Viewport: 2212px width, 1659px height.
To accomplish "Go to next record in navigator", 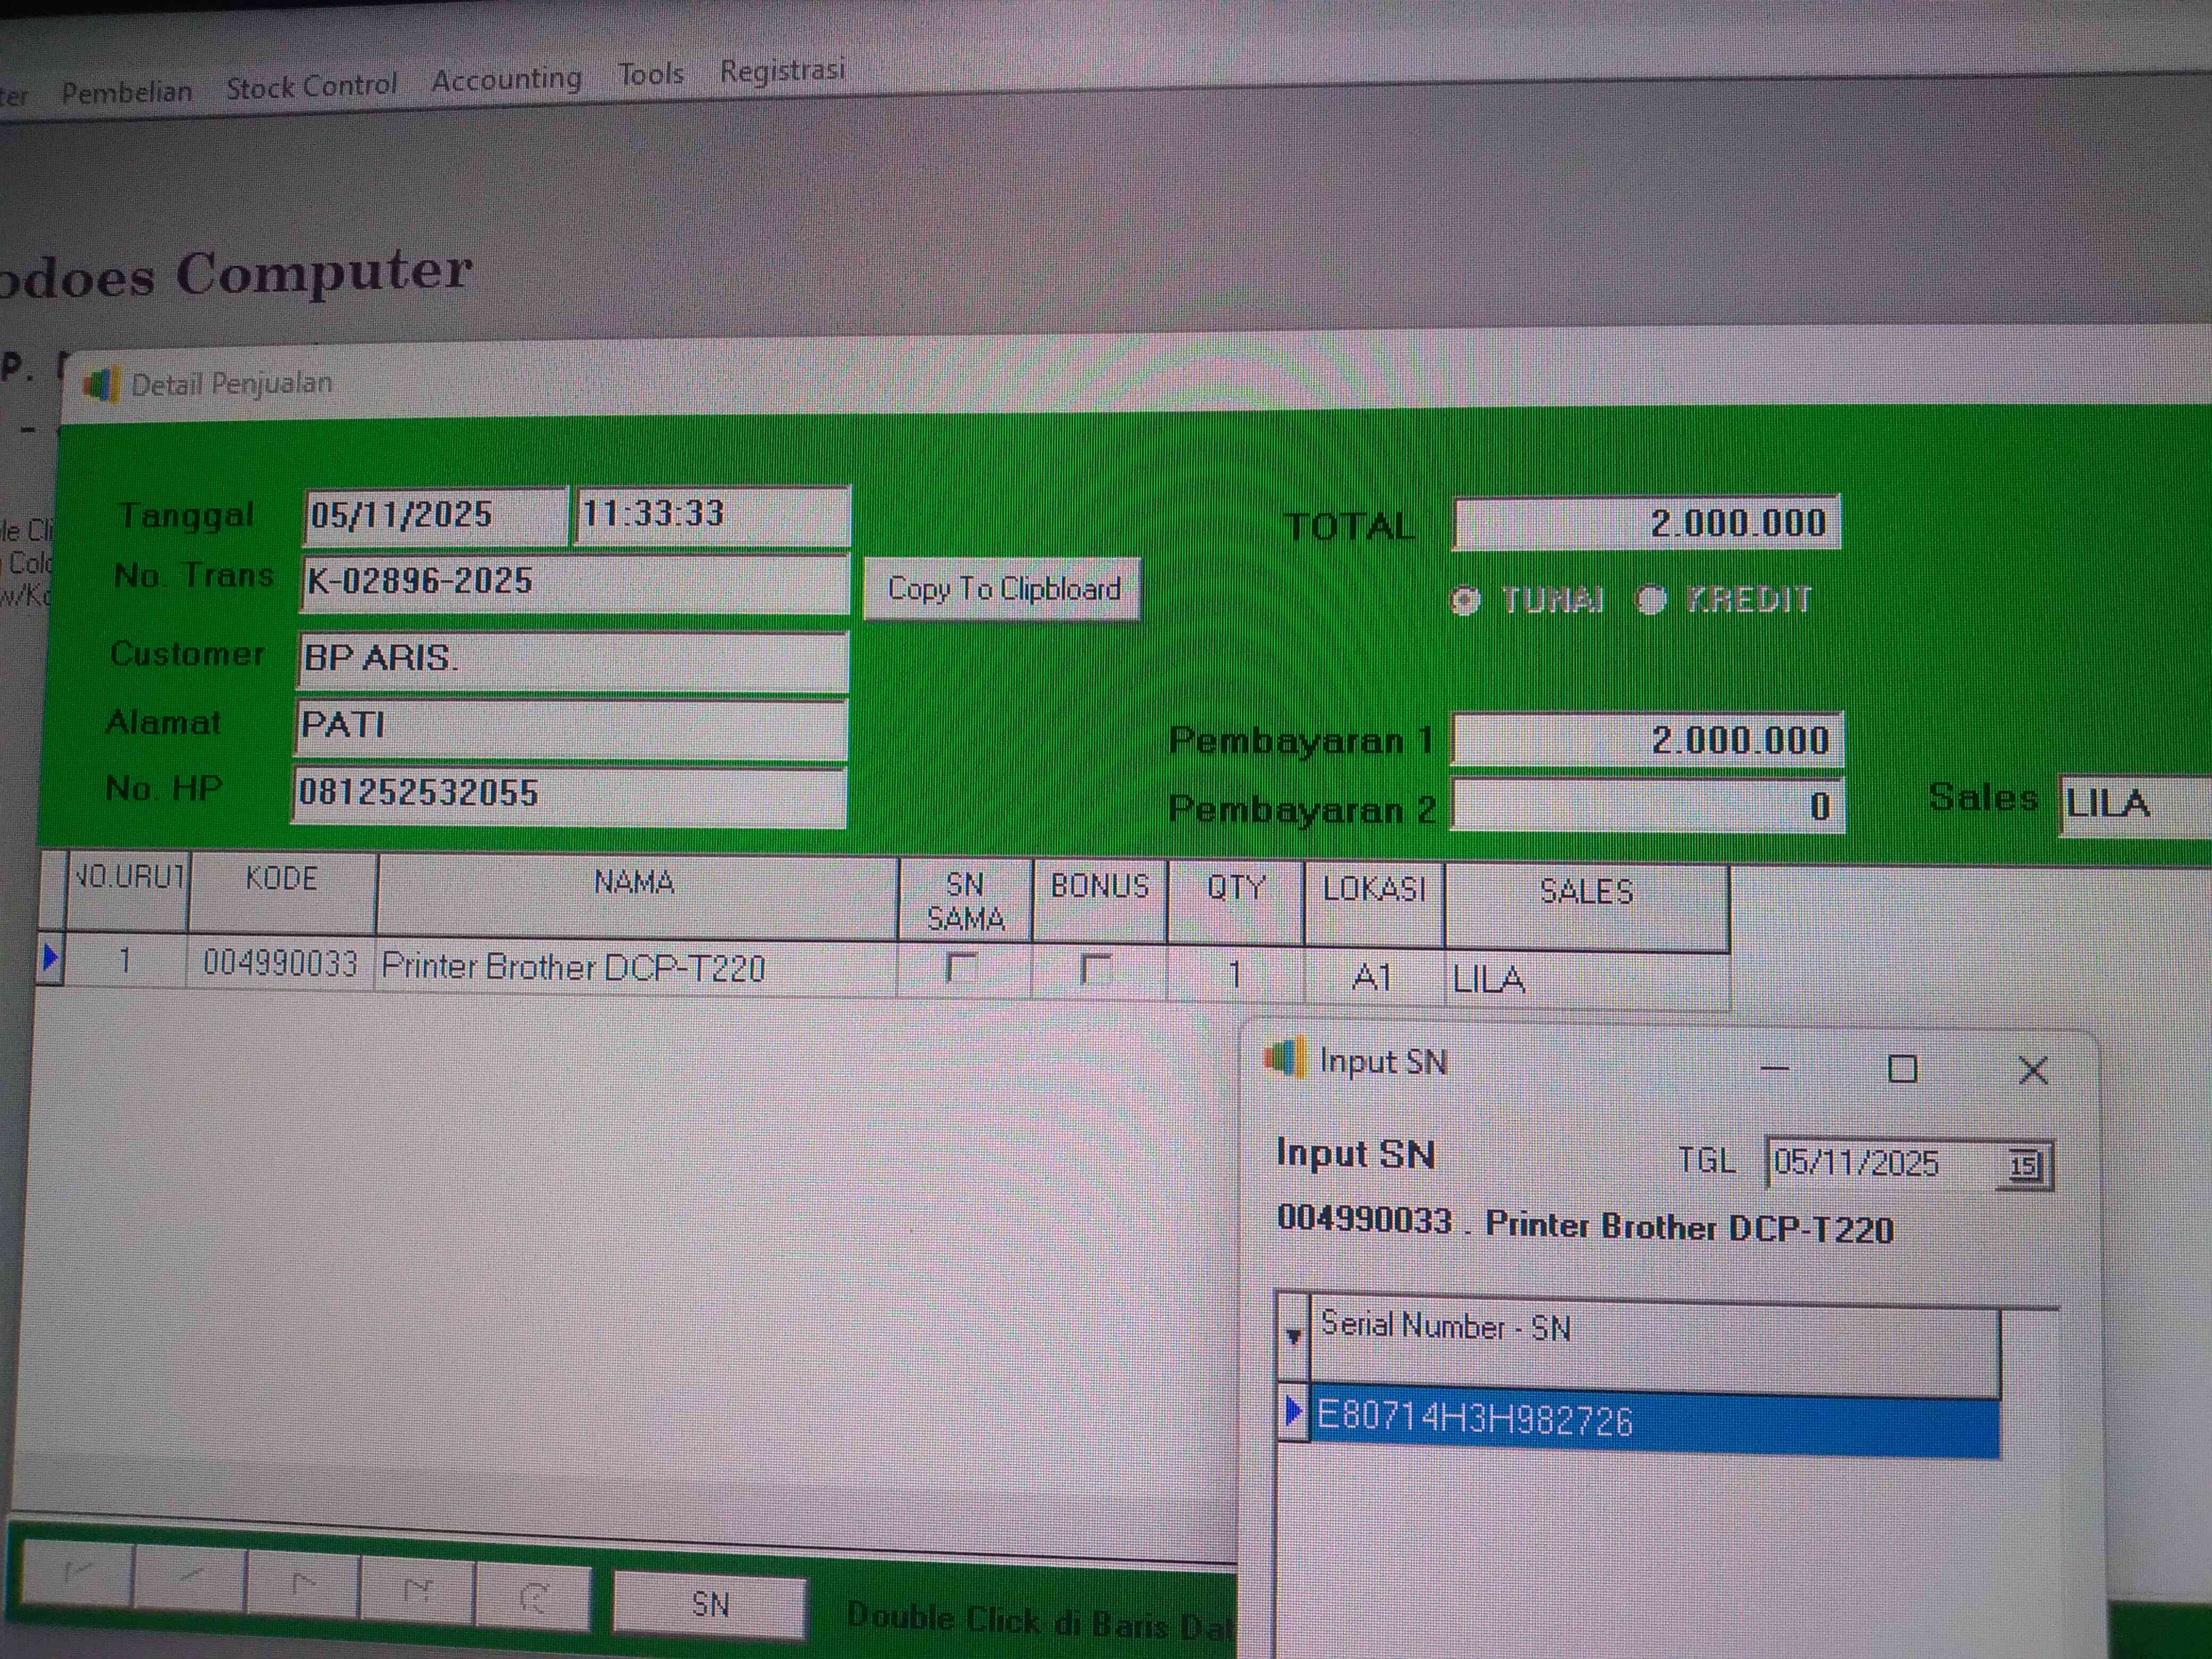I will pos(303,1582).
